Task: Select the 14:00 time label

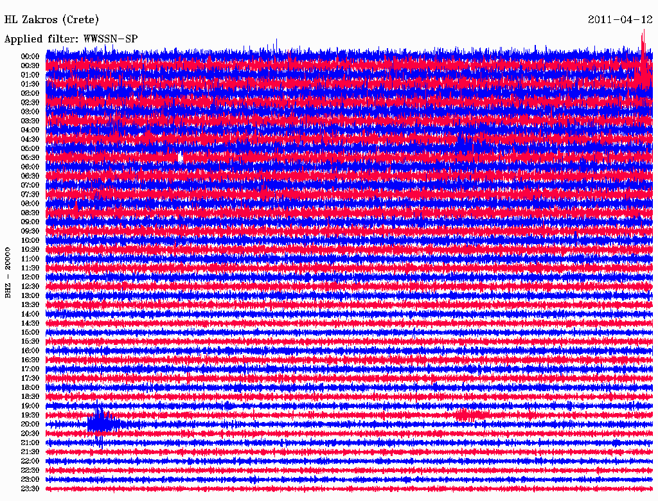Action: pos(30,314)
